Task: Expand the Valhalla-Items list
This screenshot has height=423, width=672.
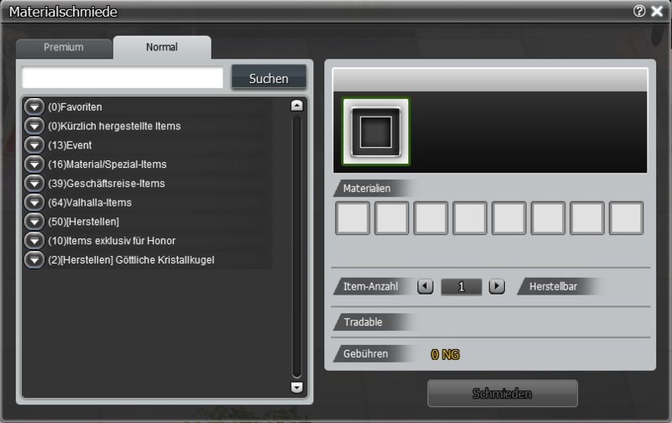Action: coord(34,202)
